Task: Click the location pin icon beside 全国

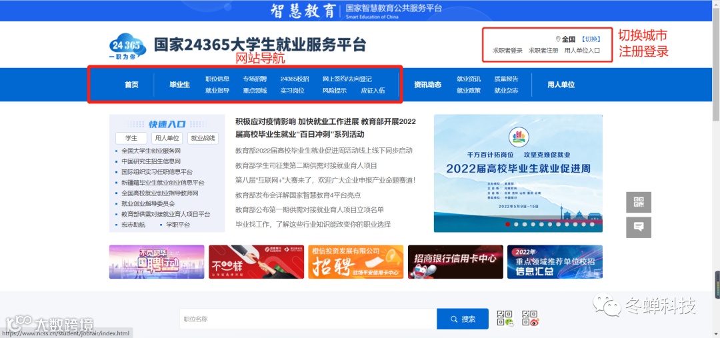Action: [558, 39]
